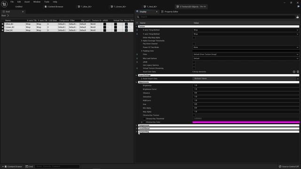This screenshot has width=301, height=169.
Task: Expand Alpha Coverage Thresholds property
Action: [142, 41]
